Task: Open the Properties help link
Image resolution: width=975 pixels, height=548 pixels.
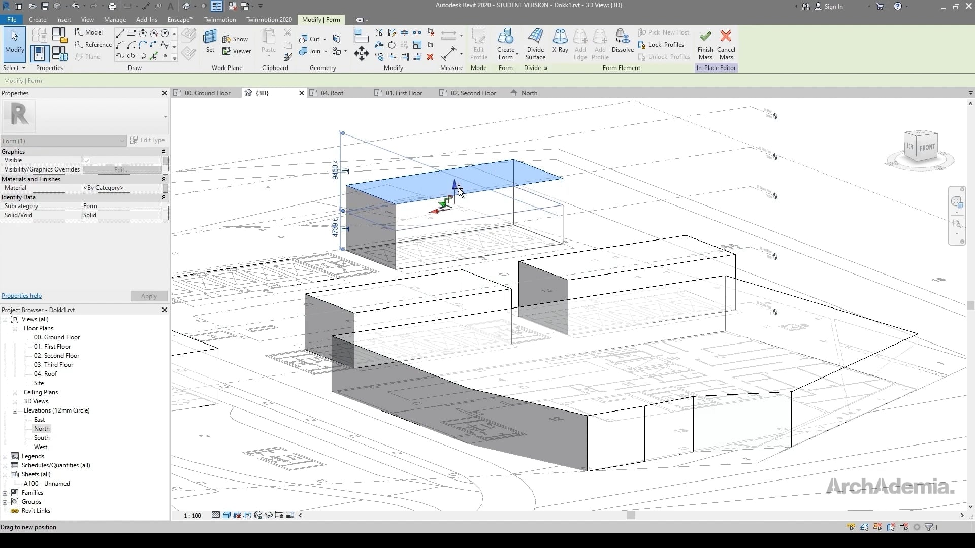Action: [21, 296]
